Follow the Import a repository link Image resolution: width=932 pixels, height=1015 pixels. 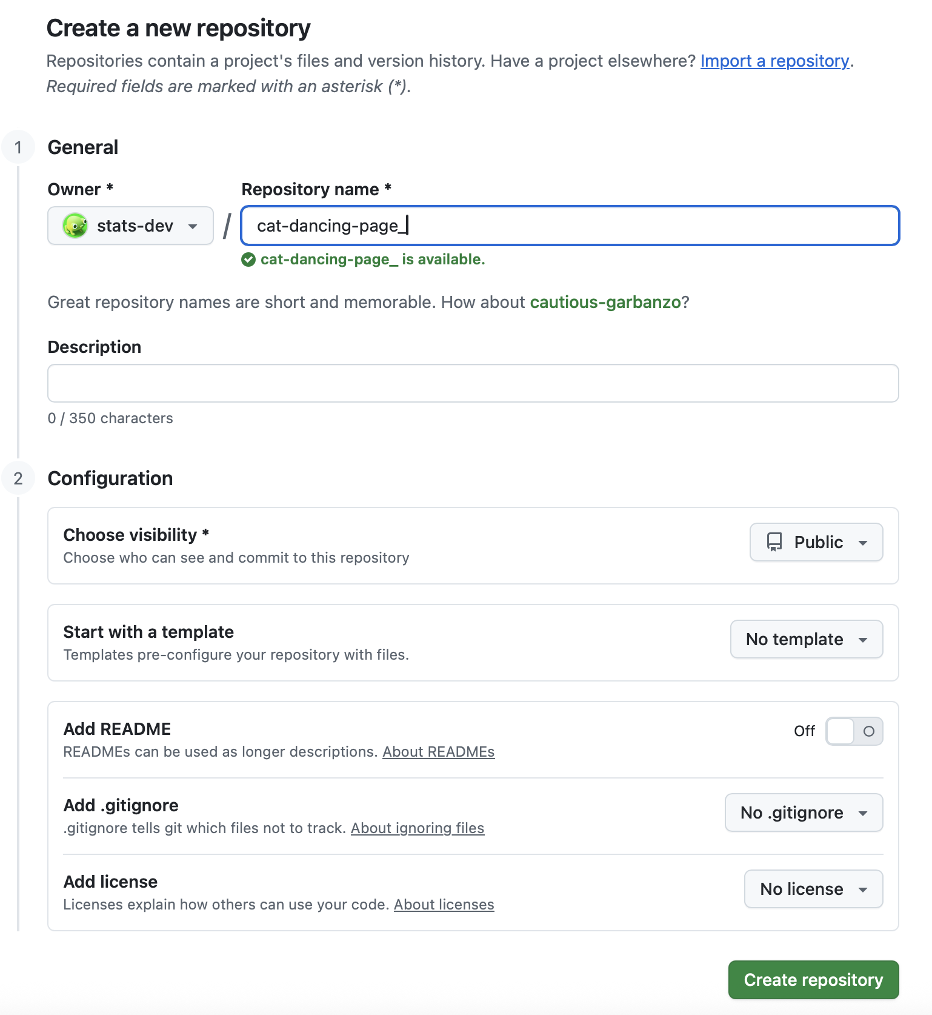pos(774,61)
